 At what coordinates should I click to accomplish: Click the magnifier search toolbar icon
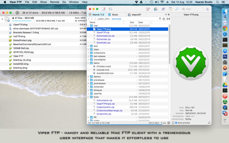click(x=177, y=9)
